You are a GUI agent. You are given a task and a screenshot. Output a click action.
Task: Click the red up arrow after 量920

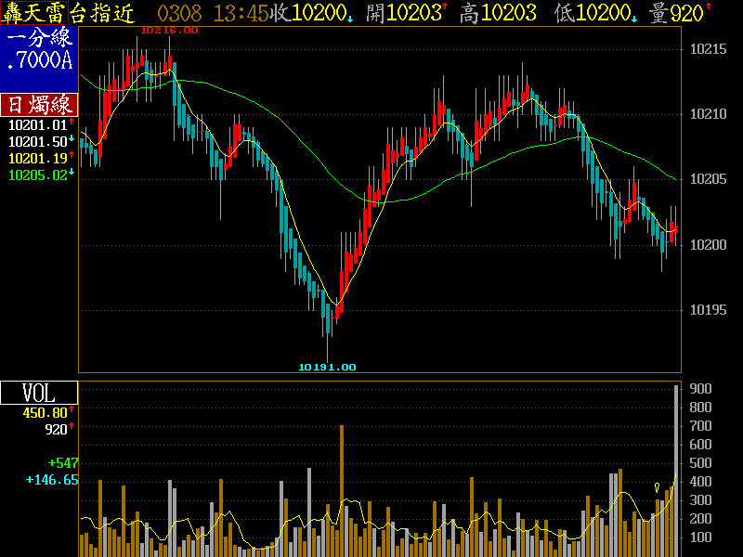[709, 11]
